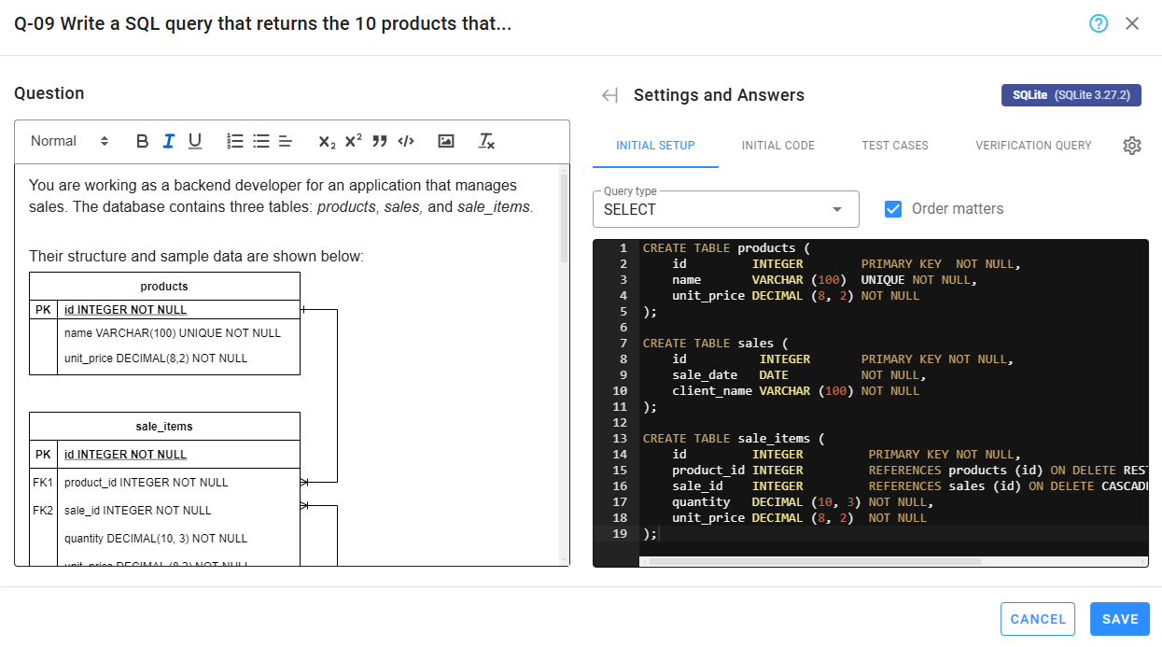Insert a code block
This screenshot has height=647, width=1162.
(405, 140)
